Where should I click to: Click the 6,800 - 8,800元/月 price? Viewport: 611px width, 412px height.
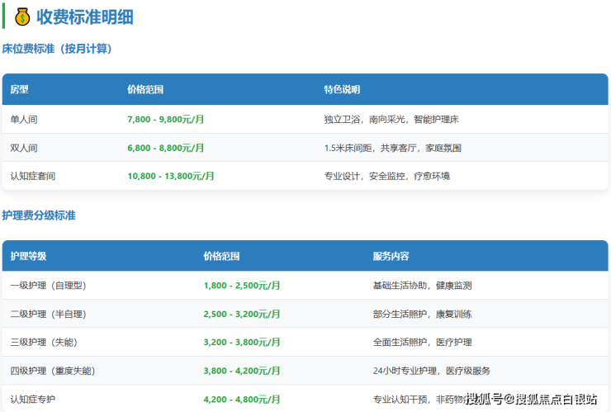click(166, 148)
